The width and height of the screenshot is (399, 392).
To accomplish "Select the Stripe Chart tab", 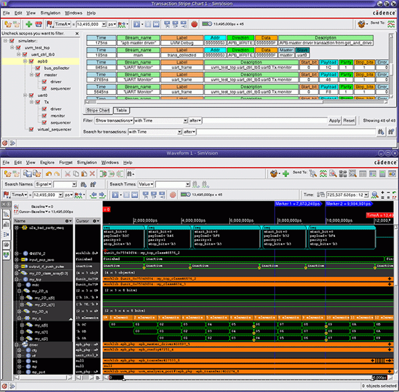I will click(x=98, y=110).
